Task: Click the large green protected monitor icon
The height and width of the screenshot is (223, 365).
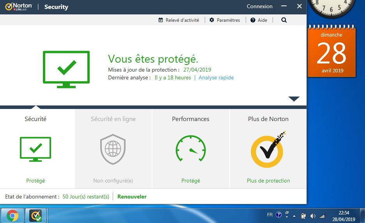Action: coord(66,69)
